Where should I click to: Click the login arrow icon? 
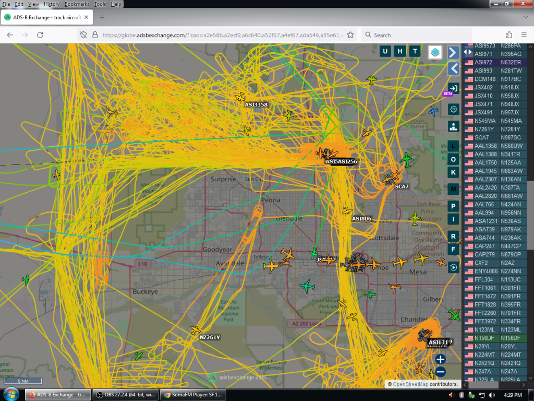click(453, 88)
